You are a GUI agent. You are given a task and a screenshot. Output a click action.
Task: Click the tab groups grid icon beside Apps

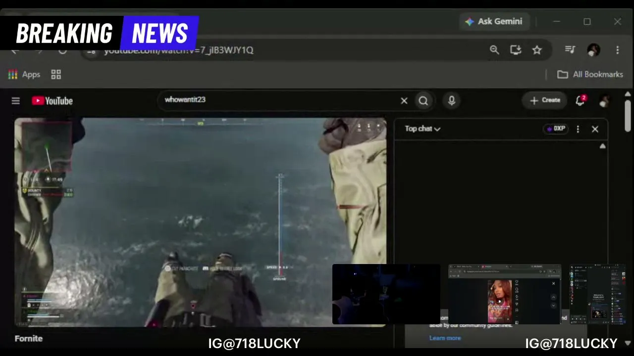coord(56,74)
